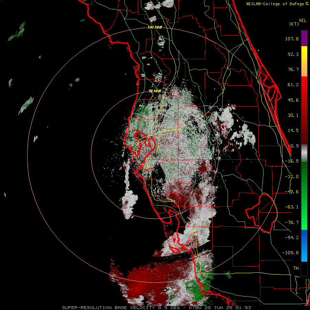Click the -63.1 velocity label
Screen dimensions: 310x310
(292, 207)
